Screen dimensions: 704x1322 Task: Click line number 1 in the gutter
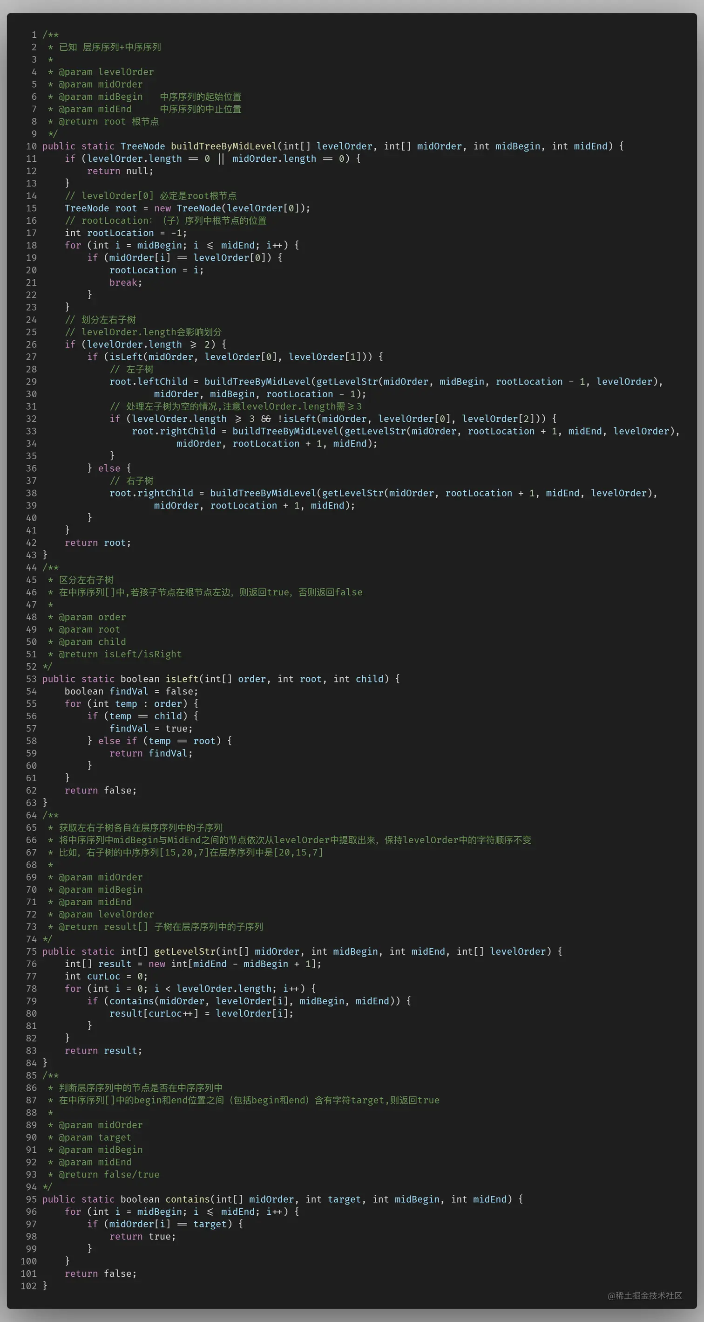(34, 34)
